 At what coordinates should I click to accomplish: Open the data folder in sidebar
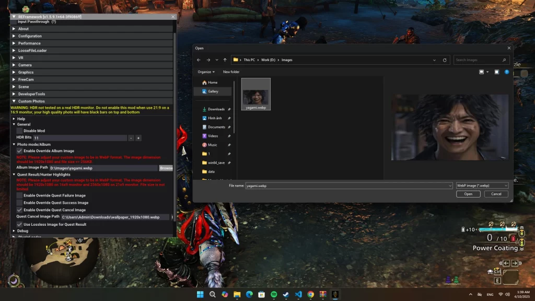211,171
